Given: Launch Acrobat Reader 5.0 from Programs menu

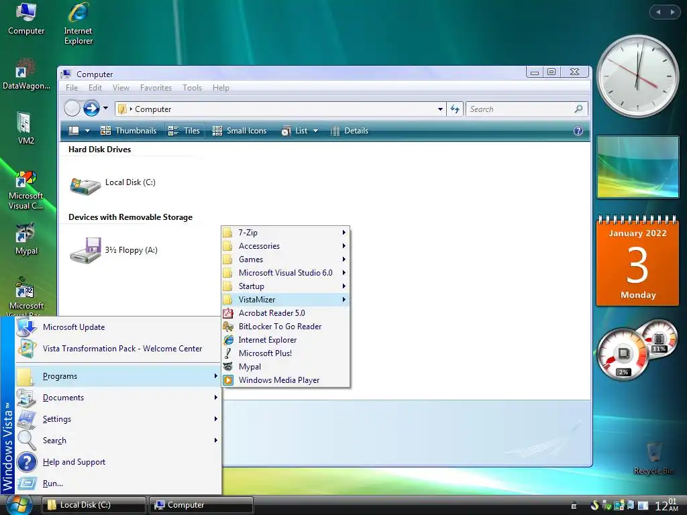Looking at the screenshot, I should pos(285,313).
